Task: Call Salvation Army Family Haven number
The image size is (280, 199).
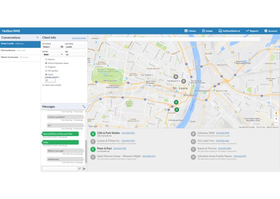Action: pos(240,156)
